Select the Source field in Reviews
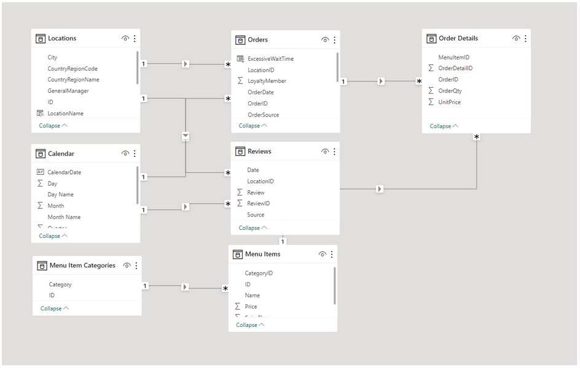Image resolution: width=580 pixels, height=368 pixels. tap(256, 215)
